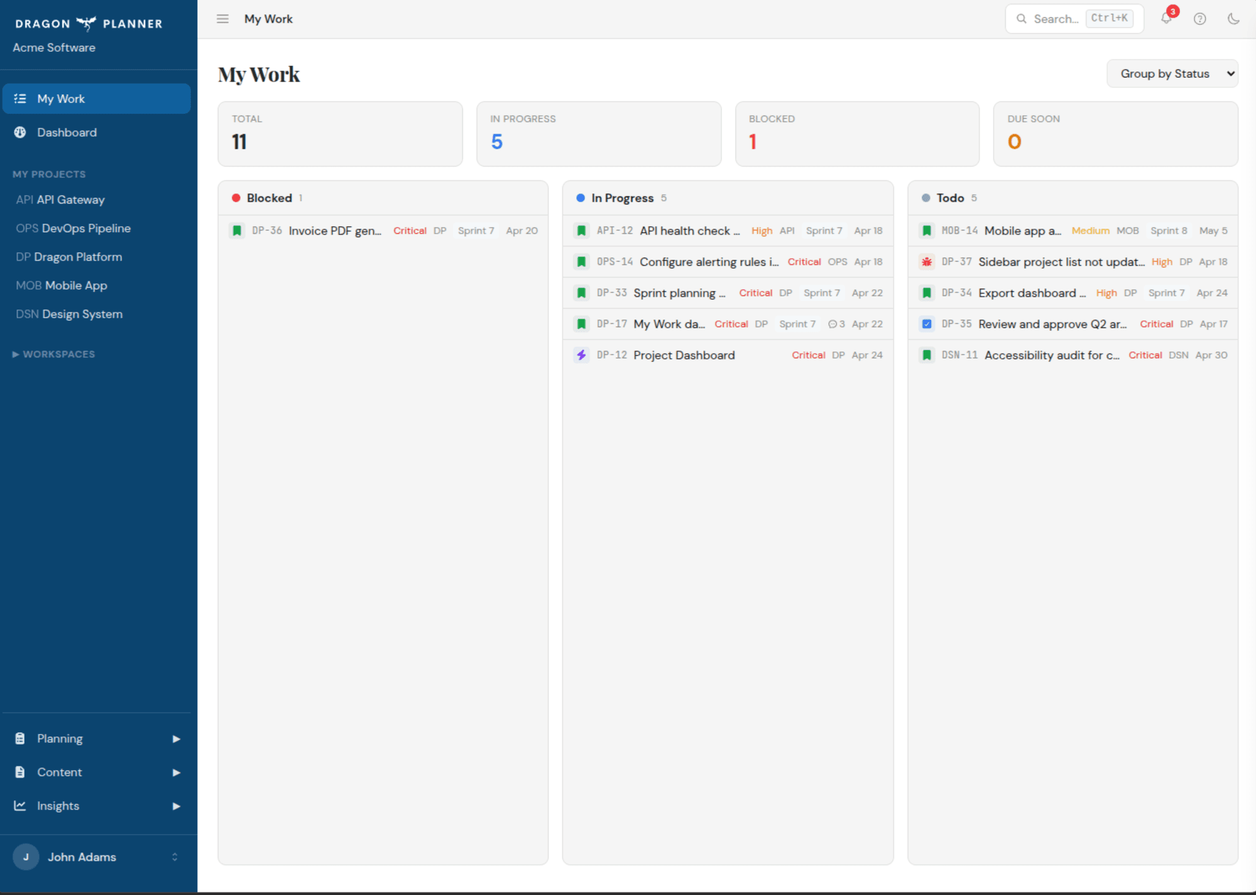Click the hamburger menu icon beside My Work
The image size is (1256, 895).
tap(222, 19)
